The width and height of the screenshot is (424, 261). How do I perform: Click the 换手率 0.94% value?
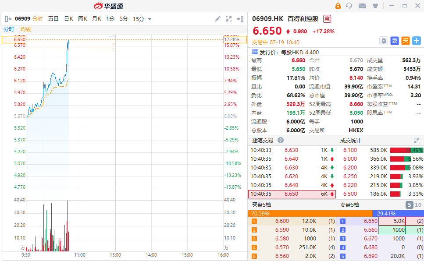pos(413,78)
